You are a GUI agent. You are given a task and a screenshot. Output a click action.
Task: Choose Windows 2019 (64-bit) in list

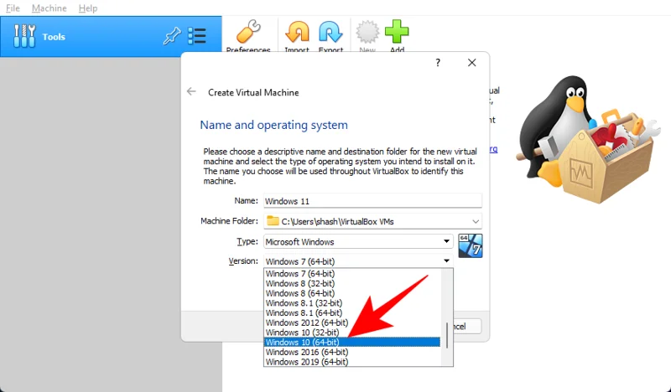pos(351,362)
